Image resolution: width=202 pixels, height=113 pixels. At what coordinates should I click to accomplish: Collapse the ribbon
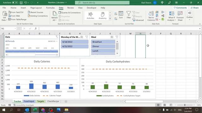tap(200, 24)
